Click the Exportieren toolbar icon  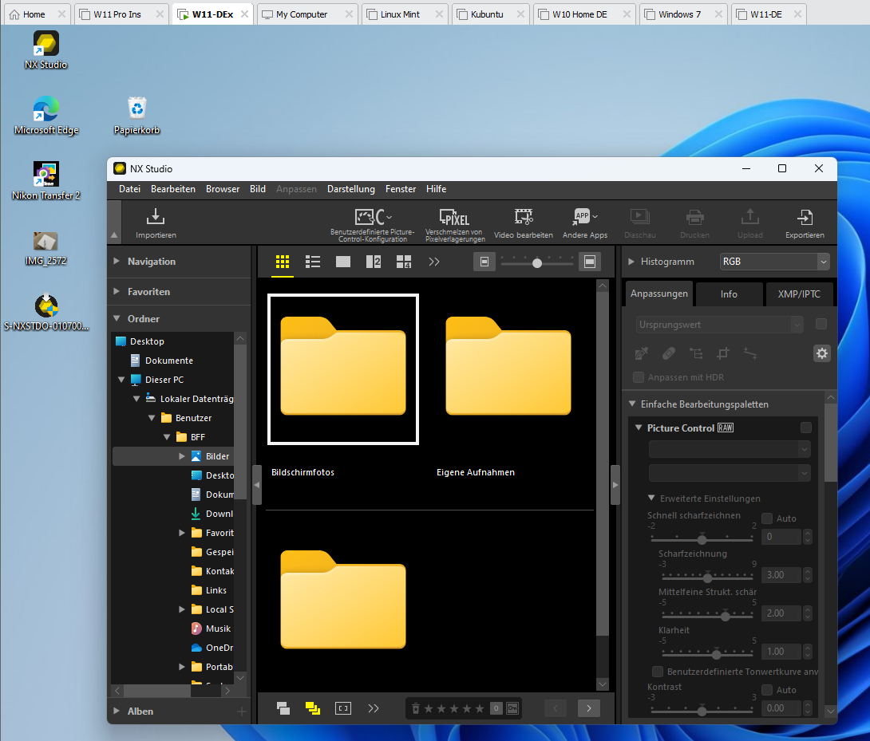click(x=805, y=223)
